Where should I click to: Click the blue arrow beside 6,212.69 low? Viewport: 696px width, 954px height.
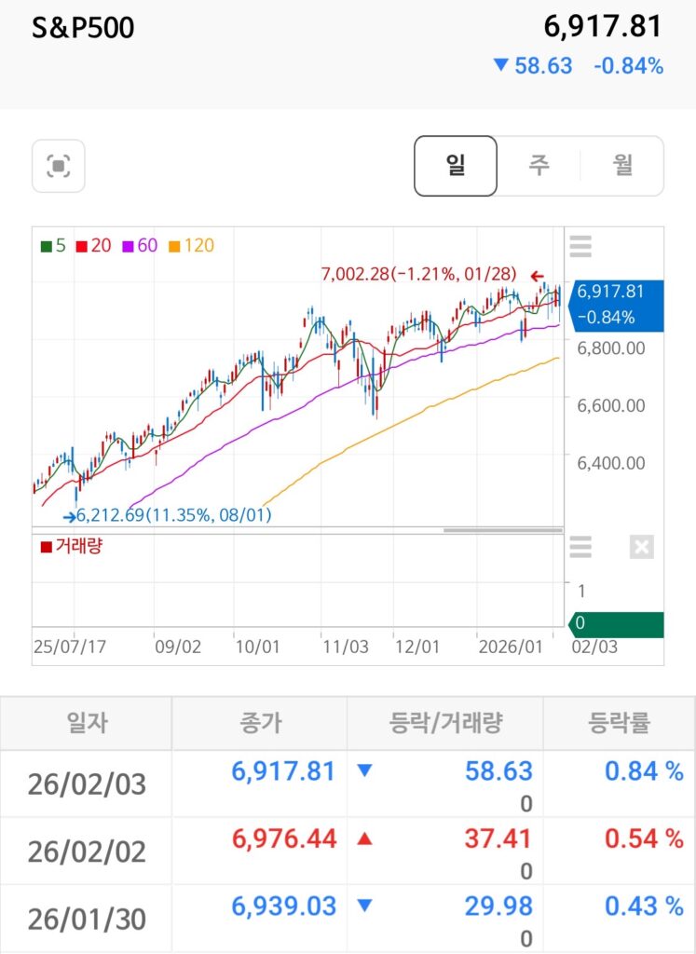pyautogui.click(x=70, y=515)
